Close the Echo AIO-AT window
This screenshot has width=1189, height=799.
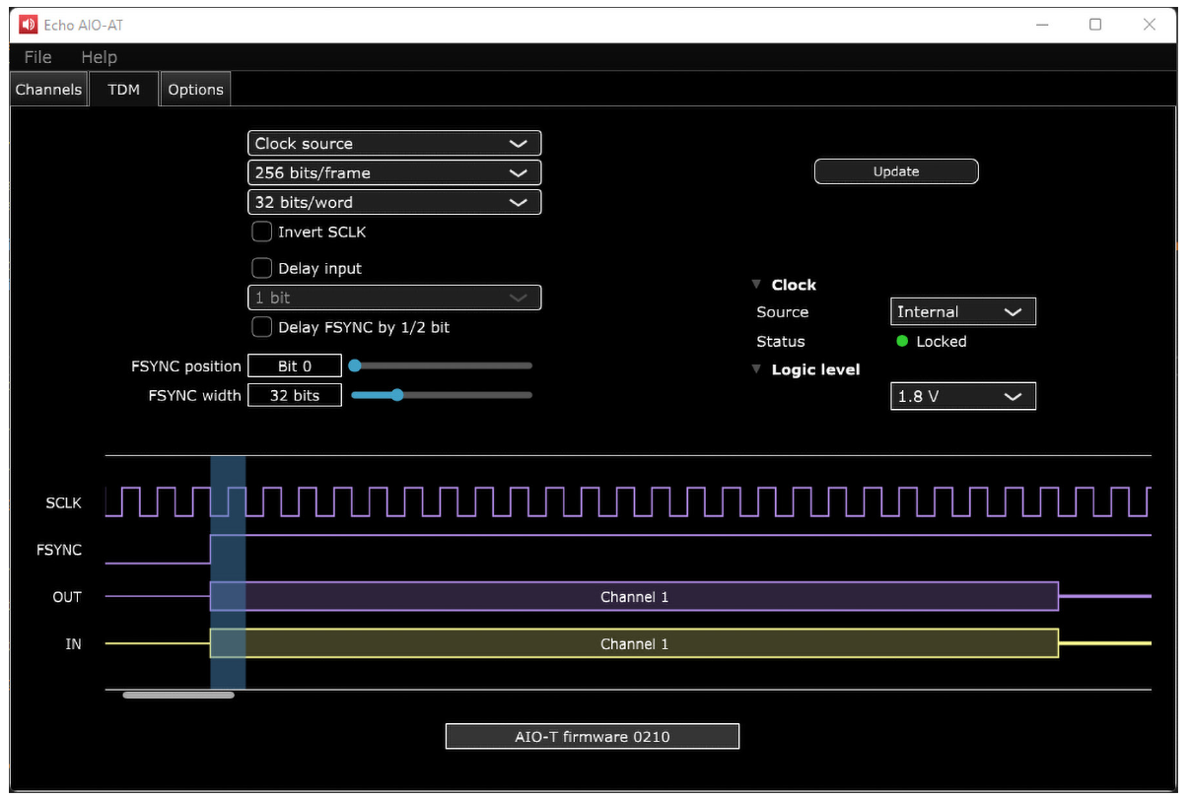click(x=1149, y=25)
